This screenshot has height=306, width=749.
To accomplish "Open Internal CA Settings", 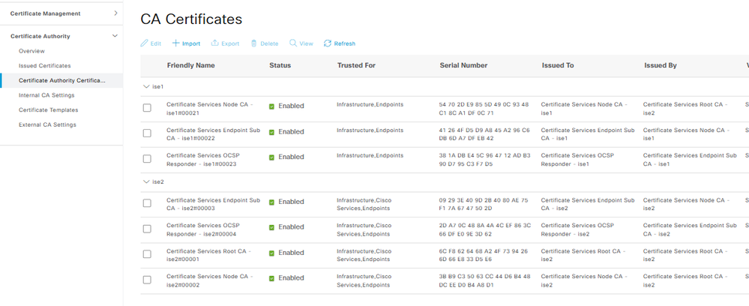I will coord(46,96).
